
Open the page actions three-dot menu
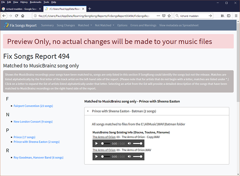158,16
